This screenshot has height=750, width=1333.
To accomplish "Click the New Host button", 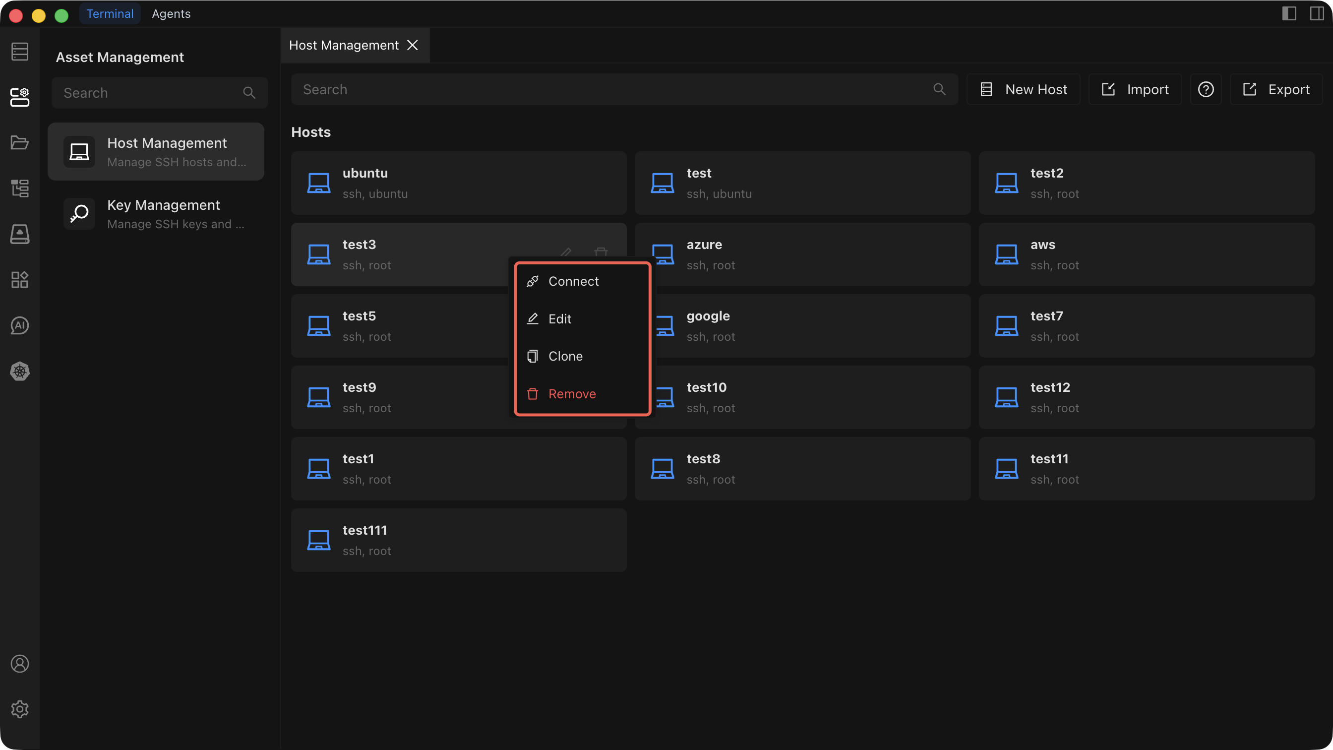I will point(1023,90).
